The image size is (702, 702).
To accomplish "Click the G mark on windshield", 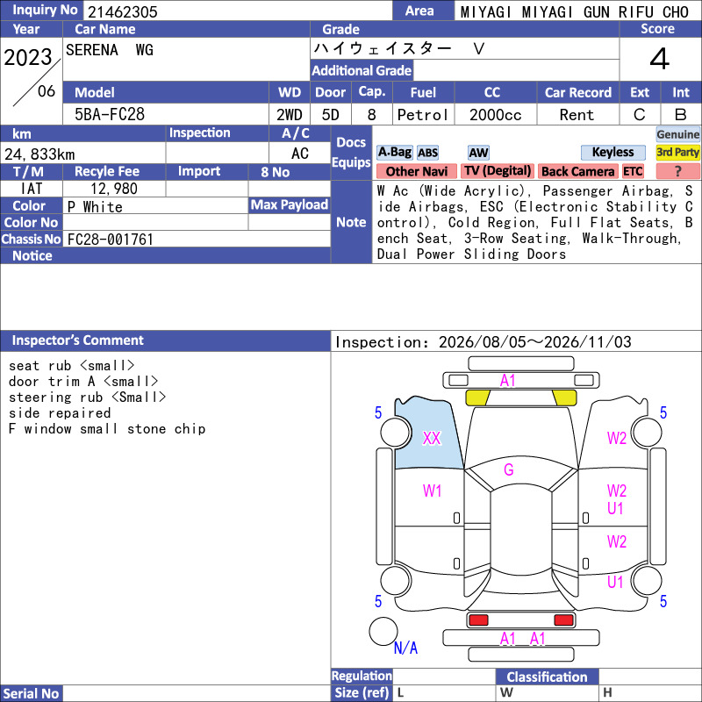I will pos(509,469).
